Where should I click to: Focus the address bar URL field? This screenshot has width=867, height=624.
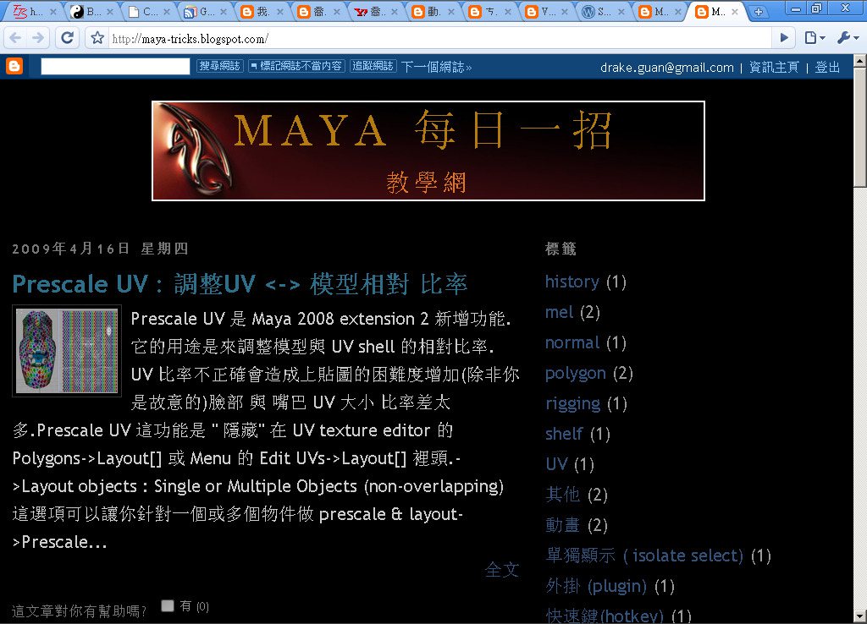(x=439, y=39)
